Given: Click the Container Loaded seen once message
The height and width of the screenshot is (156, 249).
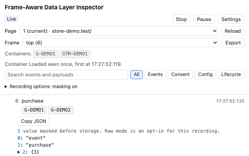Looking at the screenshot, I should (63, 64).
